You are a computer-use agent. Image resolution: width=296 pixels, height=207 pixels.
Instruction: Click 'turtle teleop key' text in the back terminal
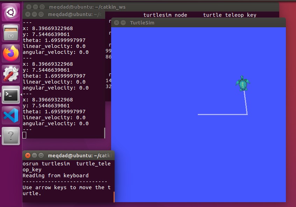[230, 15]
